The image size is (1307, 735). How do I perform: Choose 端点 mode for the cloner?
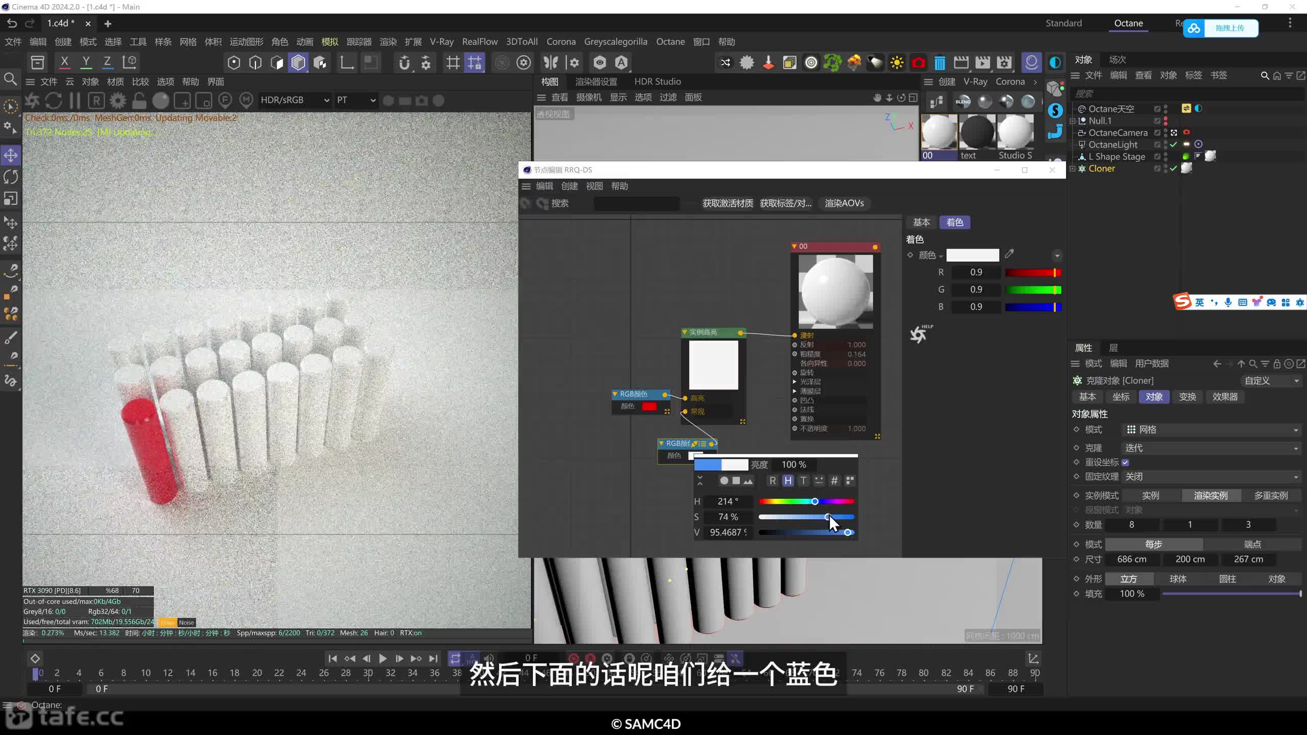1252,545
